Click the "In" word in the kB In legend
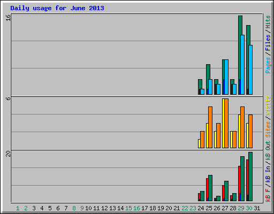The image size is (274, 214). tap(268, 169)
